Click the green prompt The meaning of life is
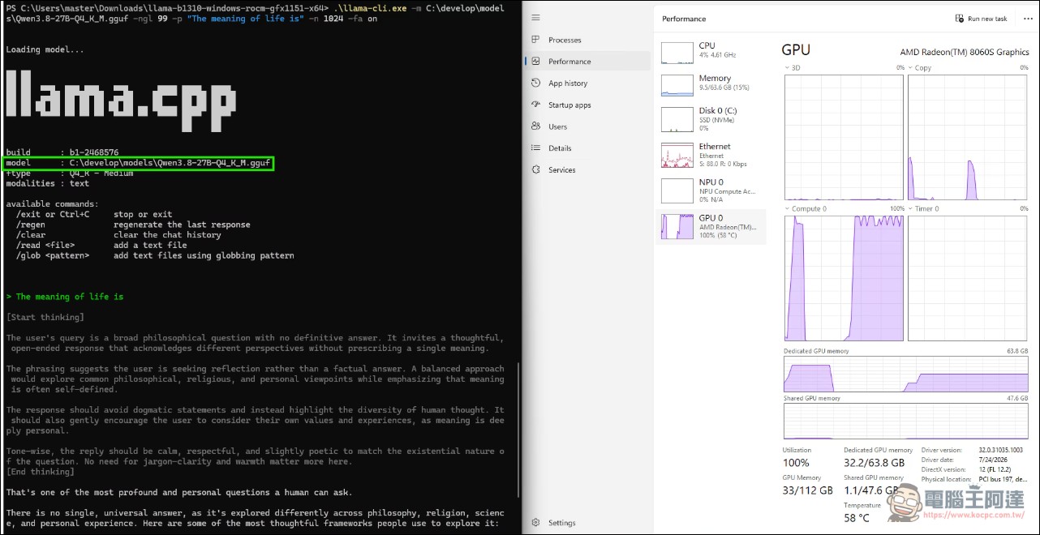Screen dimensions: 1040x535 click(64, 297)
